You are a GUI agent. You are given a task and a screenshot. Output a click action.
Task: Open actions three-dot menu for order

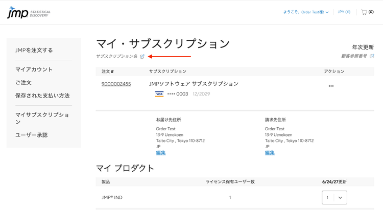331,86
